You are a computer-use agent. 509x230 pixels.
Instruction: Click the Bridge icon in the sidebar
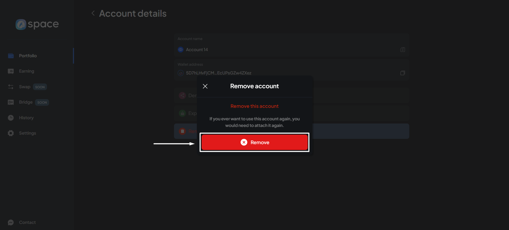11,102
